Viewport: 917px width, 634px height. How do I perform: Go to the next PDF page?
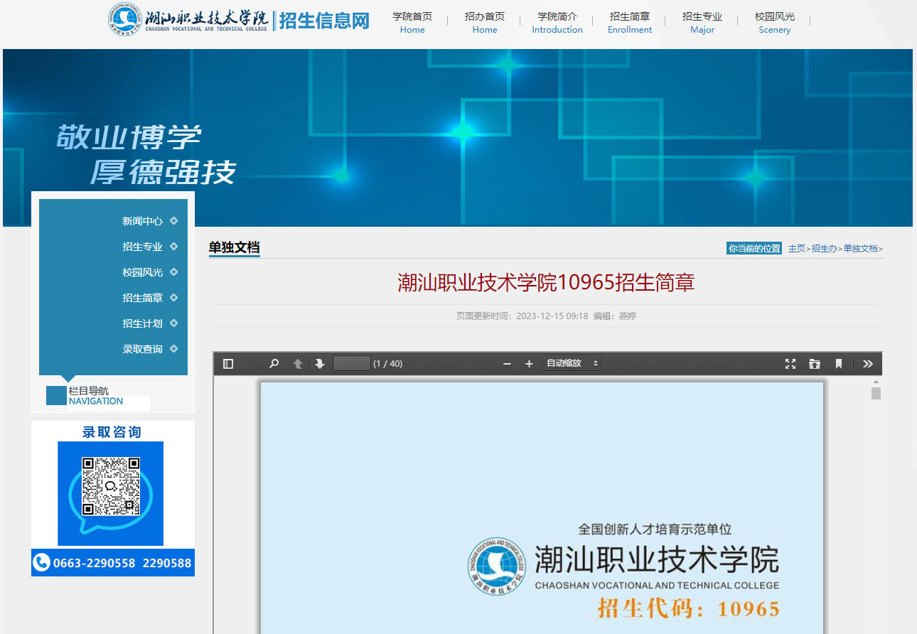coord(319,363)
